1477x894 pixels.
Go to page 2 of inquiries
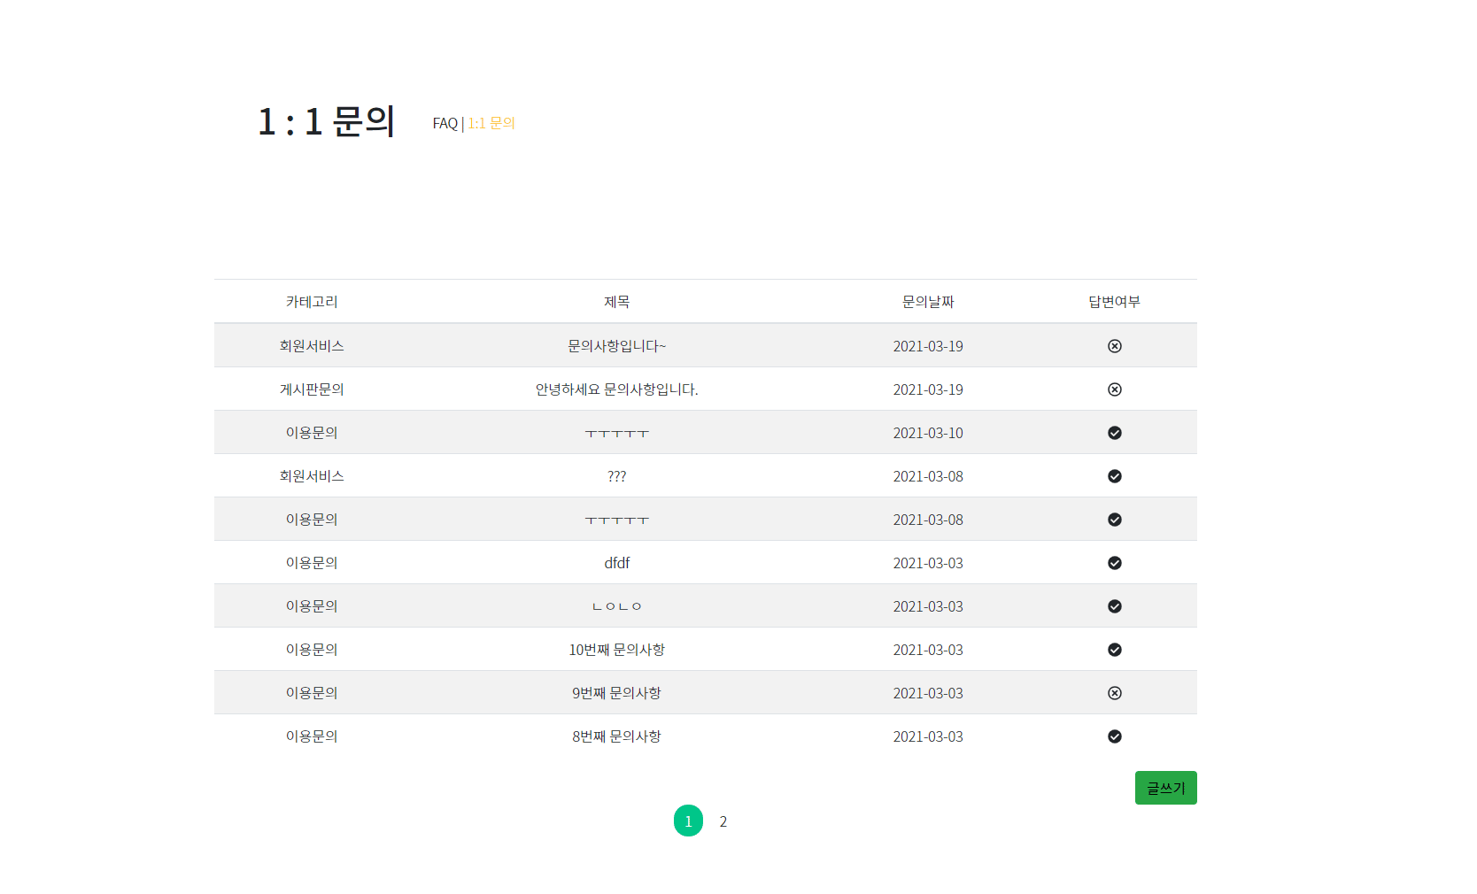coord(723,821)
